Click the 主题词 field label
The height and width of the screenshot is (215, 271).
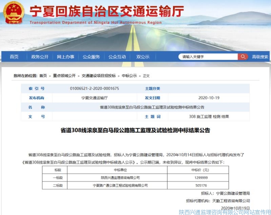pos(153,116)
